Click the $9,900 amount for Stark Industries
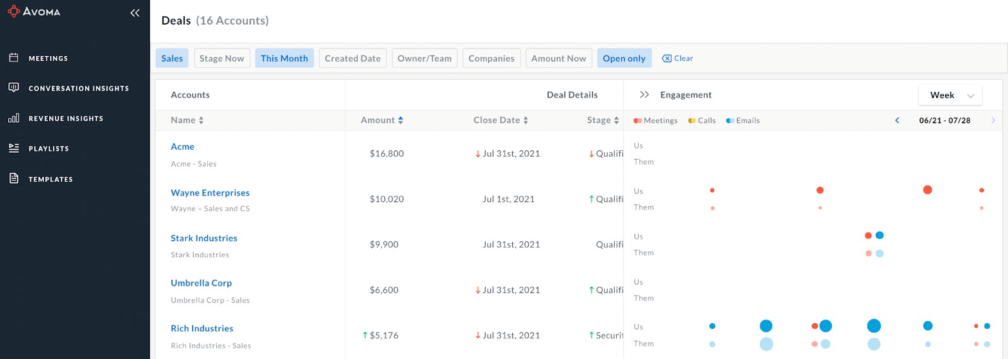This screenshot has height=359, width=1008. coord(384,245)
